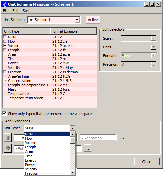This screenshot has width=163, height=176.
Task: Collapse the Add Exceptions Unit Type dropdown arrow
Action: (x=73, y=128)
